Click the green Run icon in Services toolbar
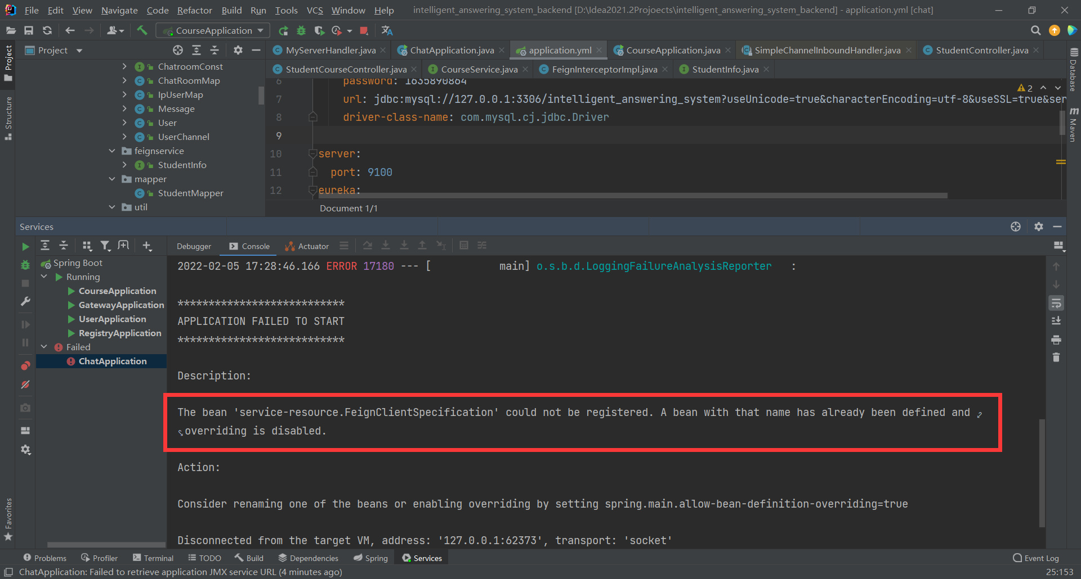The height and width of the screenshot is (579, 1081). point(25,246)
